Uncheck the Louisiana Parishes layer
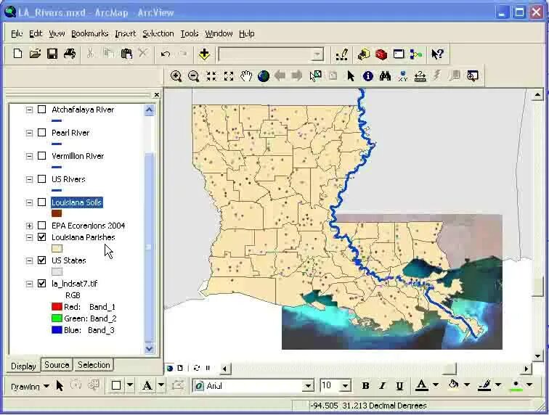This screenshot has width=549, height=415. [41, 237]
